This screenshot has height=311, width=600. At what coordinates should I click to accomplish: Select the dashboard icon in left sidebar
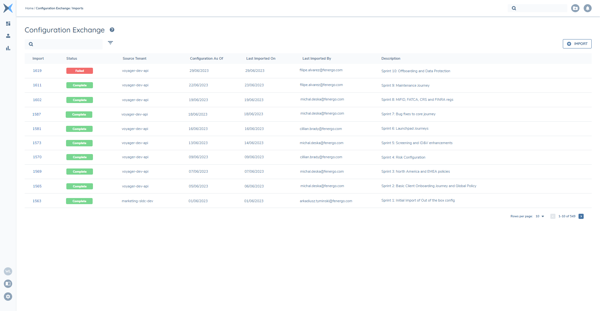[8, 23]
